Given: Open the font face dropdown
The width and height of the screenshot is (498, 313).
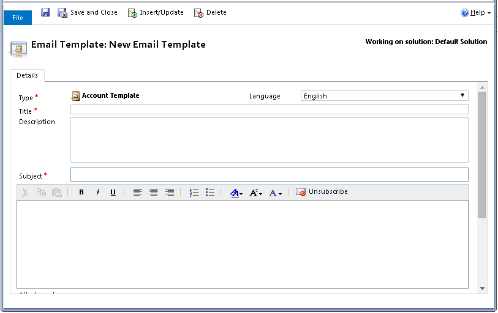Looking at the screenshot, I should tap(236, 193).
